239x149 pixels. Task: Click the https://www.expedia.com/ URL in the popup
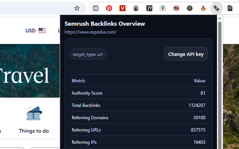90,32
